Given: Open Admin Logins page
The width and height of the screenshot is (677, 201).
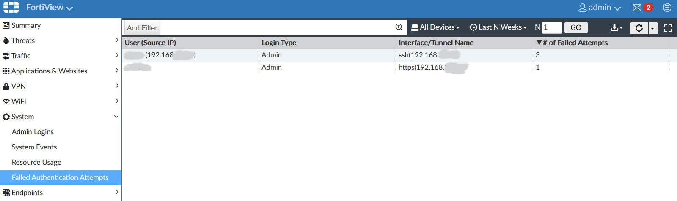Looking at the screenshot, I should pos(33,132).
